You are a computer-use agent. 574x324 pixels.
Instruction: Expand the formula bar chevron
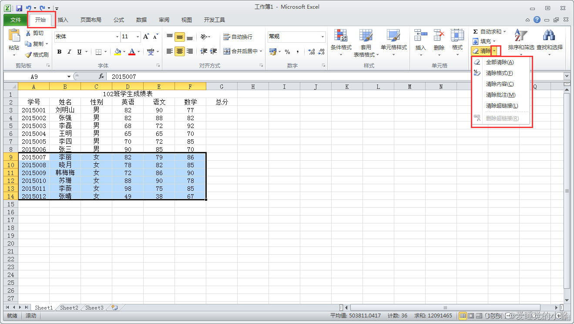click(x=567, y=76)
